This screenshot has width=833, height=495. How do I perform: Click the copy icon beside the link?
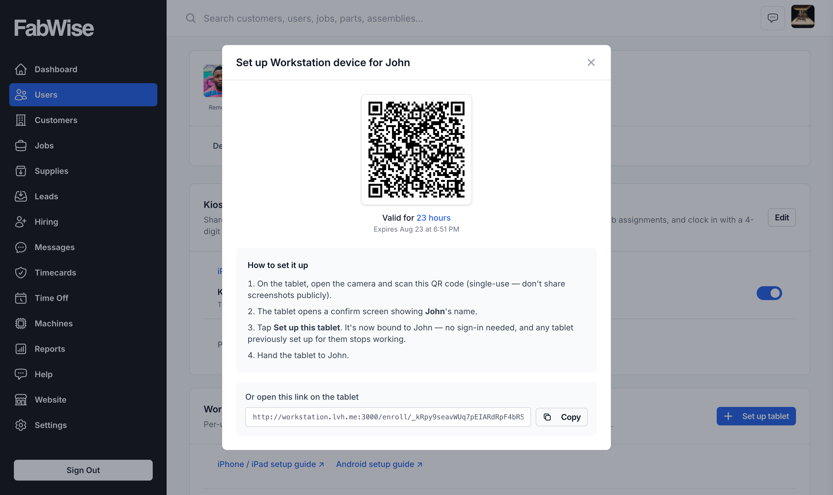point(547,417)
